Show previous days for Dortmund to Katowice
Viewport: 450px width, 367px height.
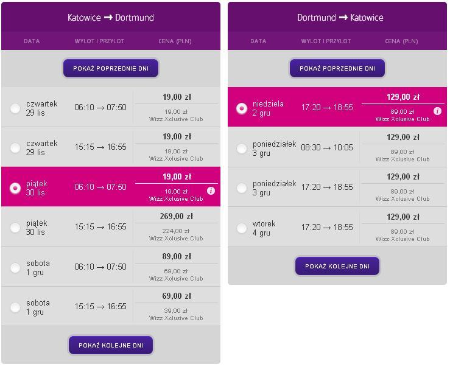coord(337,68)
